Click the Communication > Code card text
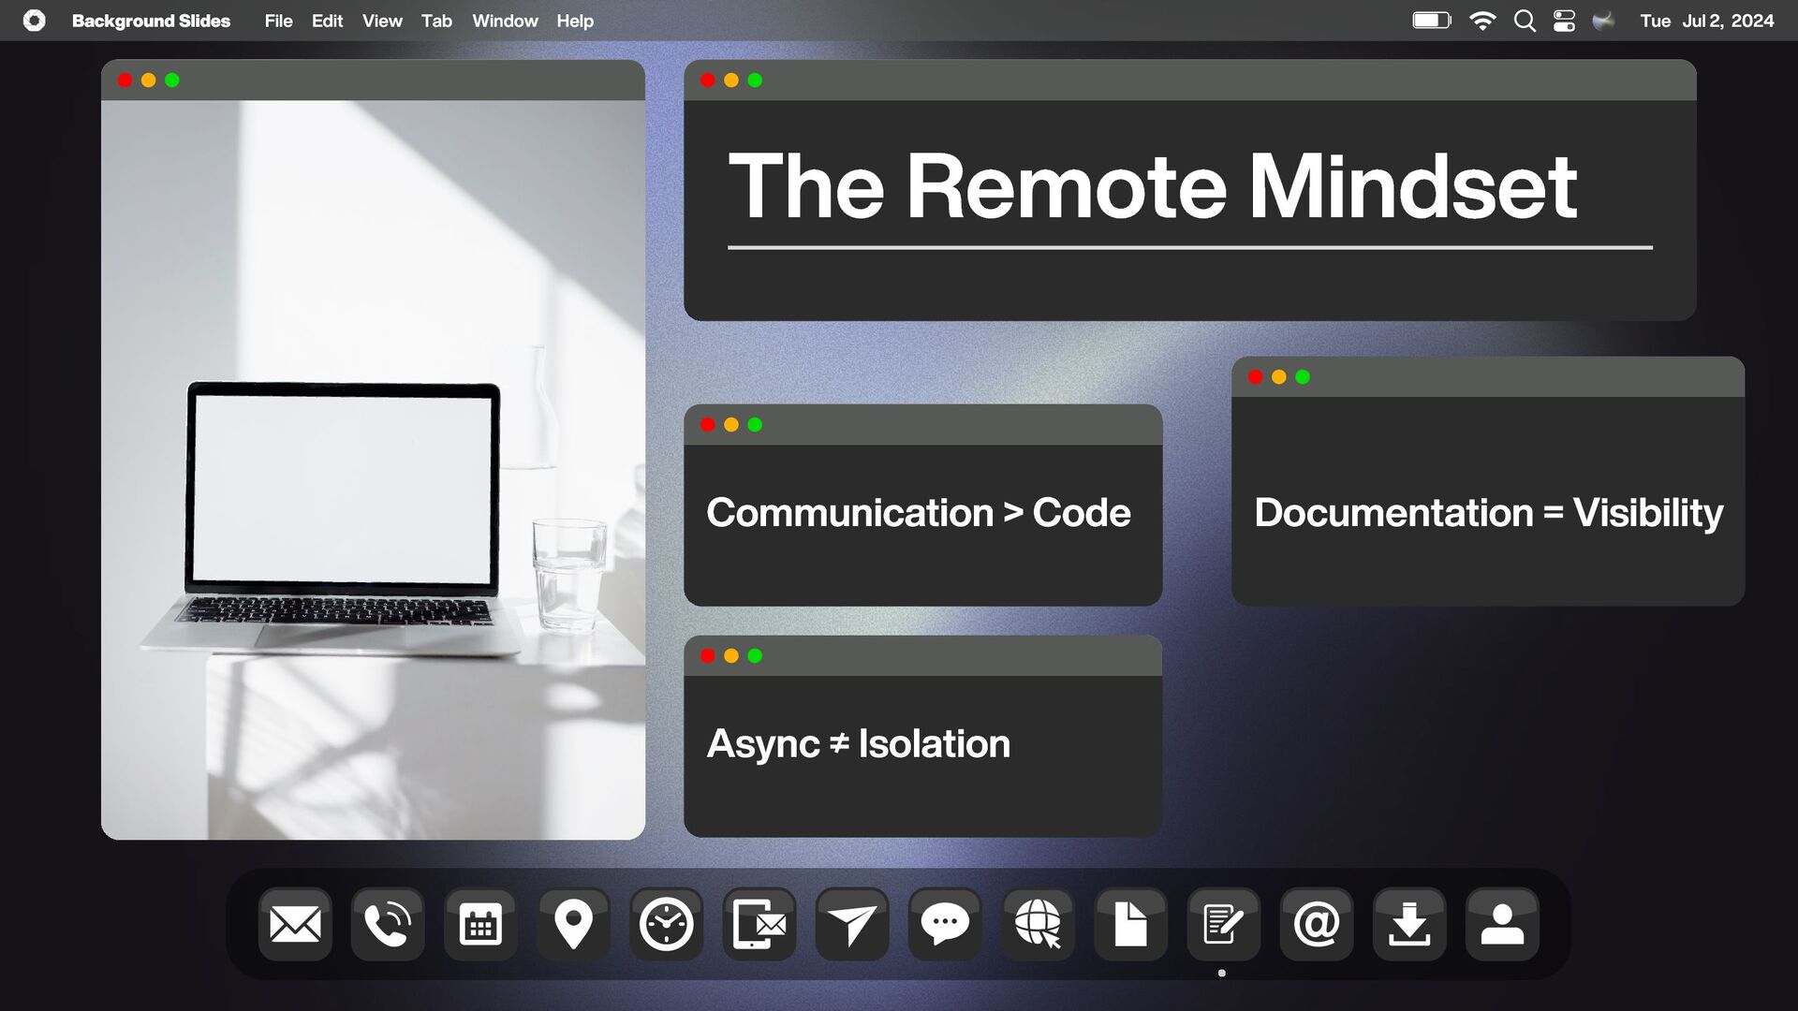 [918, 513]
